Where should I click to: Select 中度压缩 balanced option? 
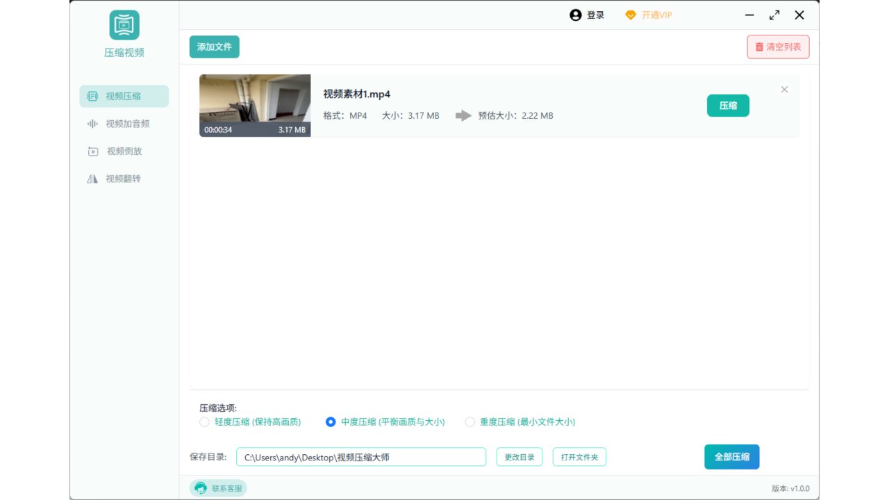click(330, 422)
